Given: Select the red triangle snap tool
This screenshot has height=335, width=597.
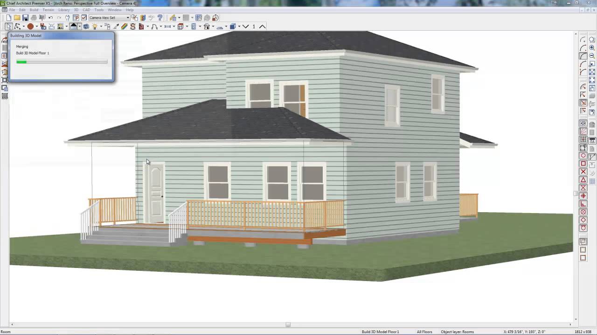Looking at the screenshot, I should pyautogui.click(x=583, y=180).
